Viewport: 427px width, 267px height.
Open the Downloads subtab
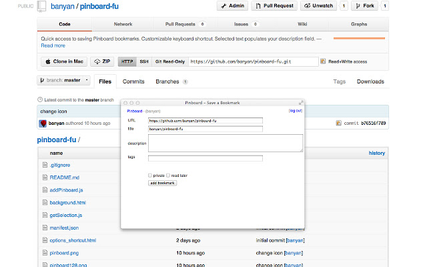coord(370,81)
